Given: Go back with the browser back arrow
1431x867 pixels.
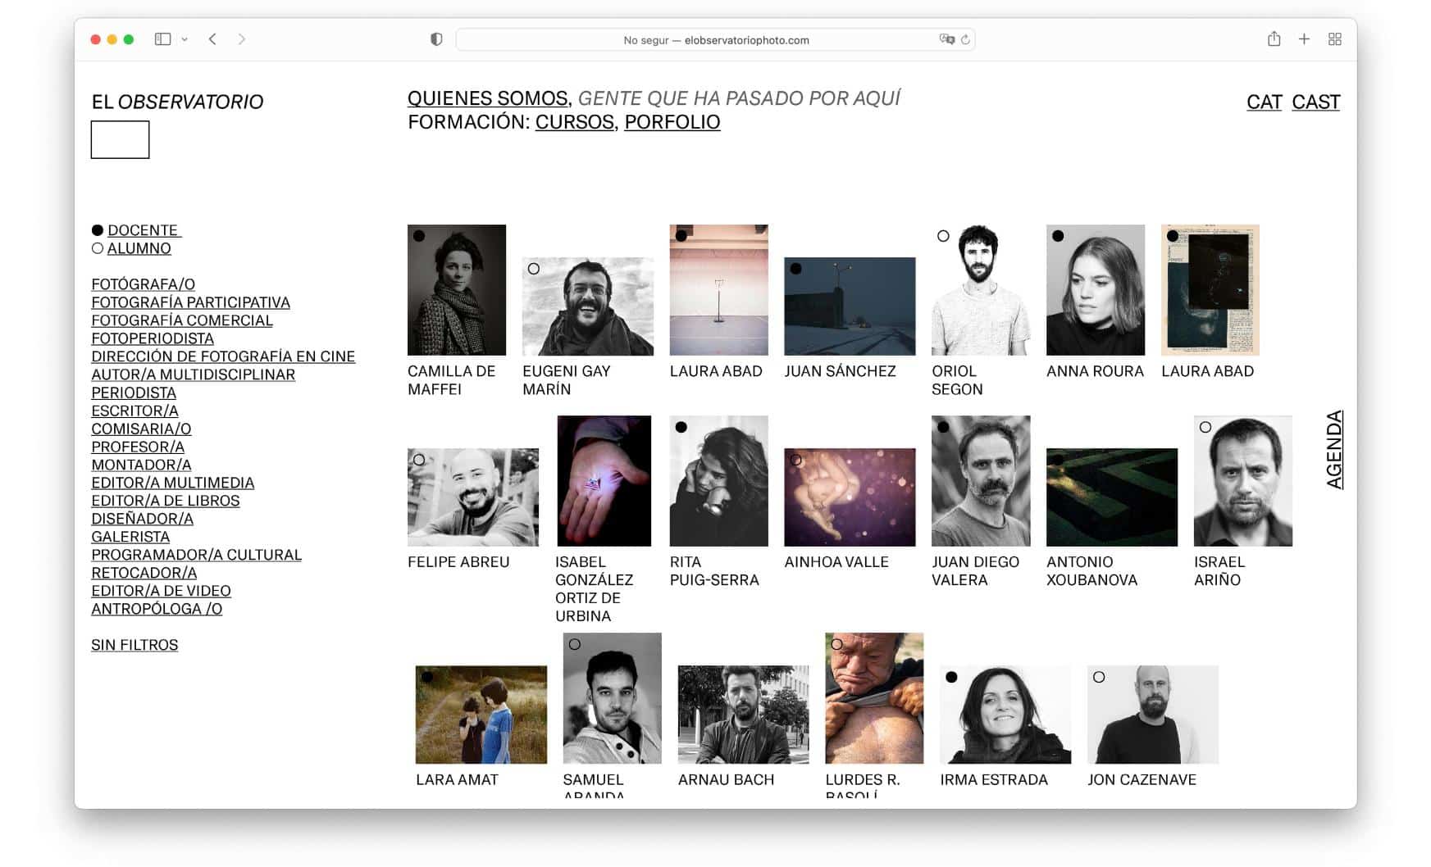Looking at the screenshot, I should (212, 39).
